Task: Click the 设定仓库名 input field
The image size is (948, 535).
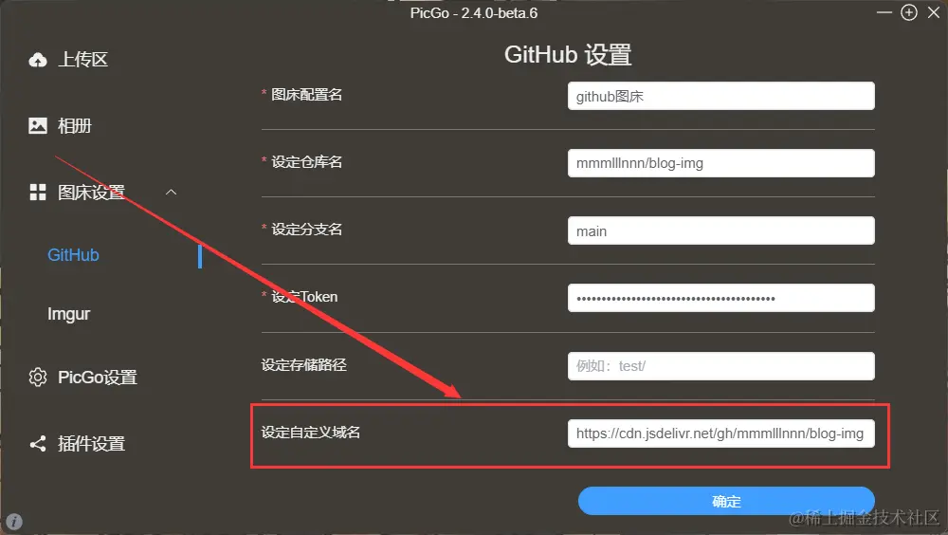Action: click(720, 163)
